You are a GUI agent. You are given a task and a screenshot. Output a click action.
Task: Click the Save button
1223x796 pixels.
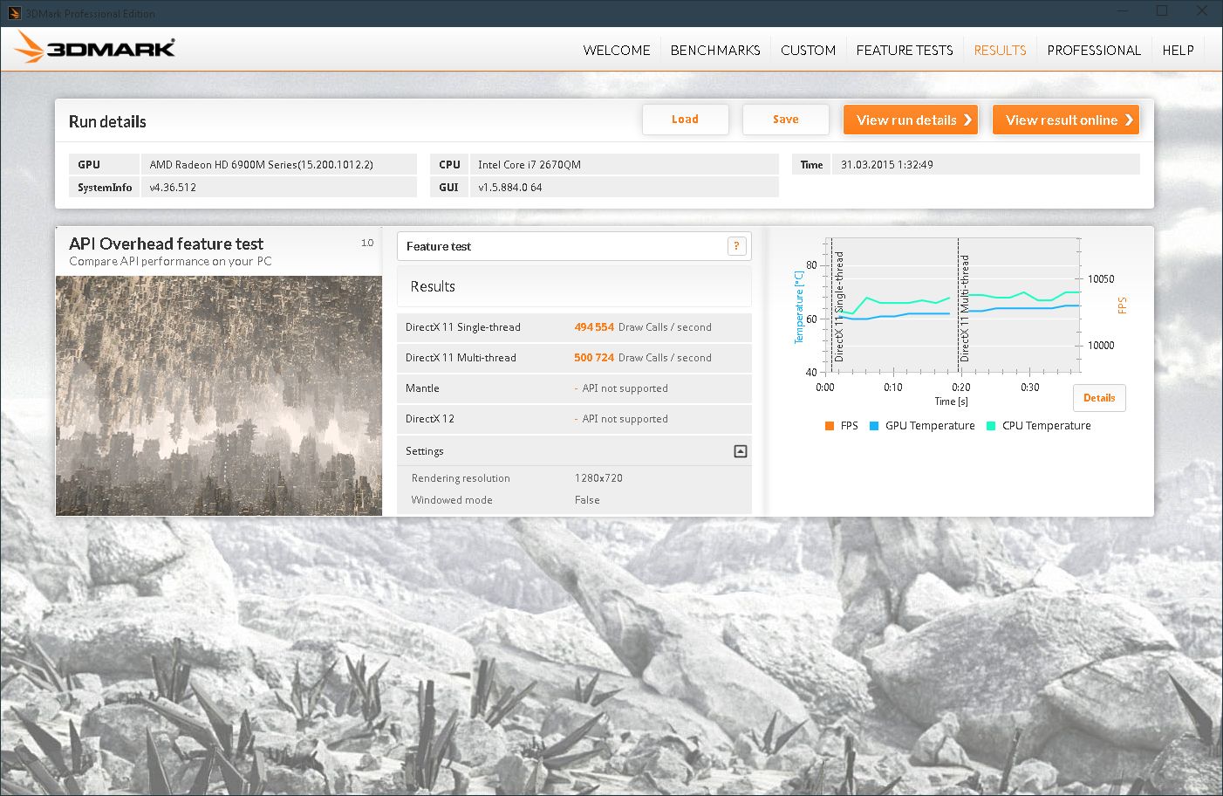coord(785,120)
